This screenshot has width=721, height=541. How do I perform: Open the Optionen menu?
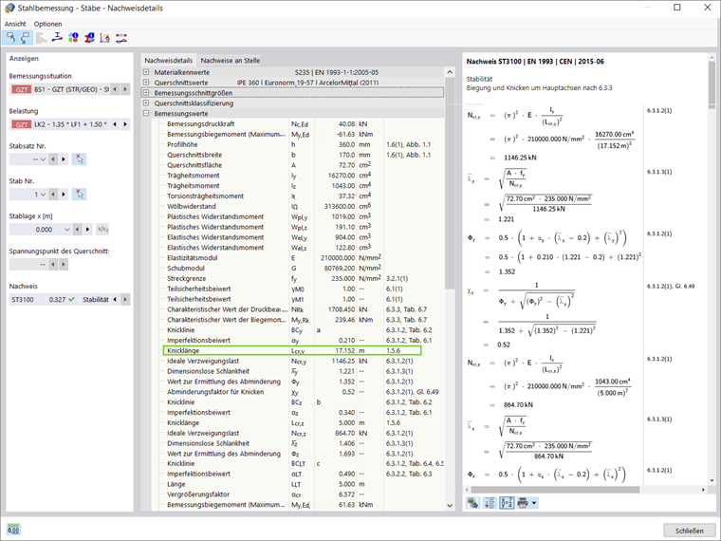47,24
